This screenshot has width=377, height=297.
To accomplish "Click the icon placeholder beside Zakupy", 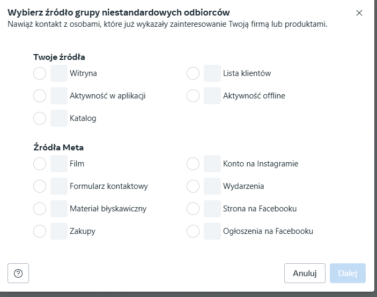I will (x=59, y=231).
